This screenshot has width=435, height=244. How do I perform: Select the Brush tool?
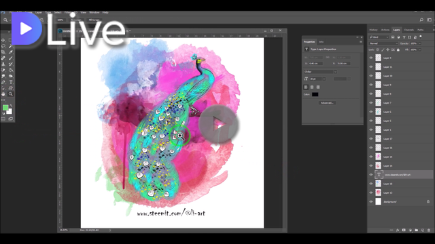point(11,58)
